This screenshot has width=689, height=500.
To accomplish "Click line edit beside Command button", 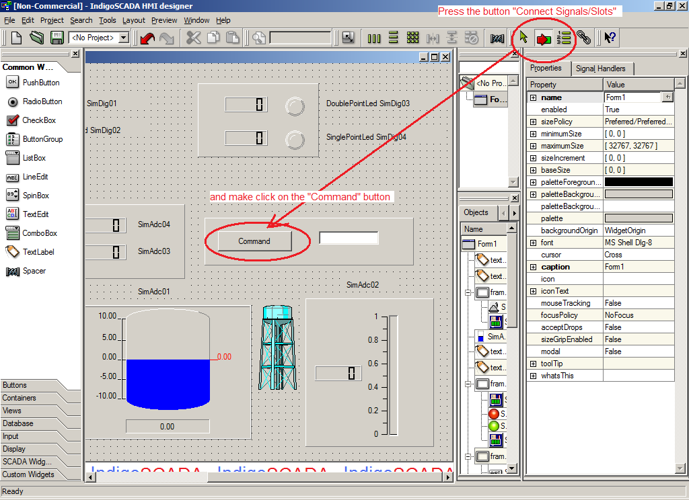I will coord(349,238).
